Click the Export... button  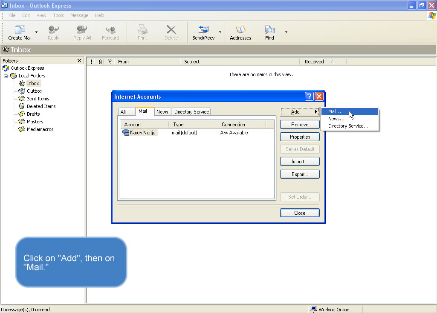click(x=300, y=174)
